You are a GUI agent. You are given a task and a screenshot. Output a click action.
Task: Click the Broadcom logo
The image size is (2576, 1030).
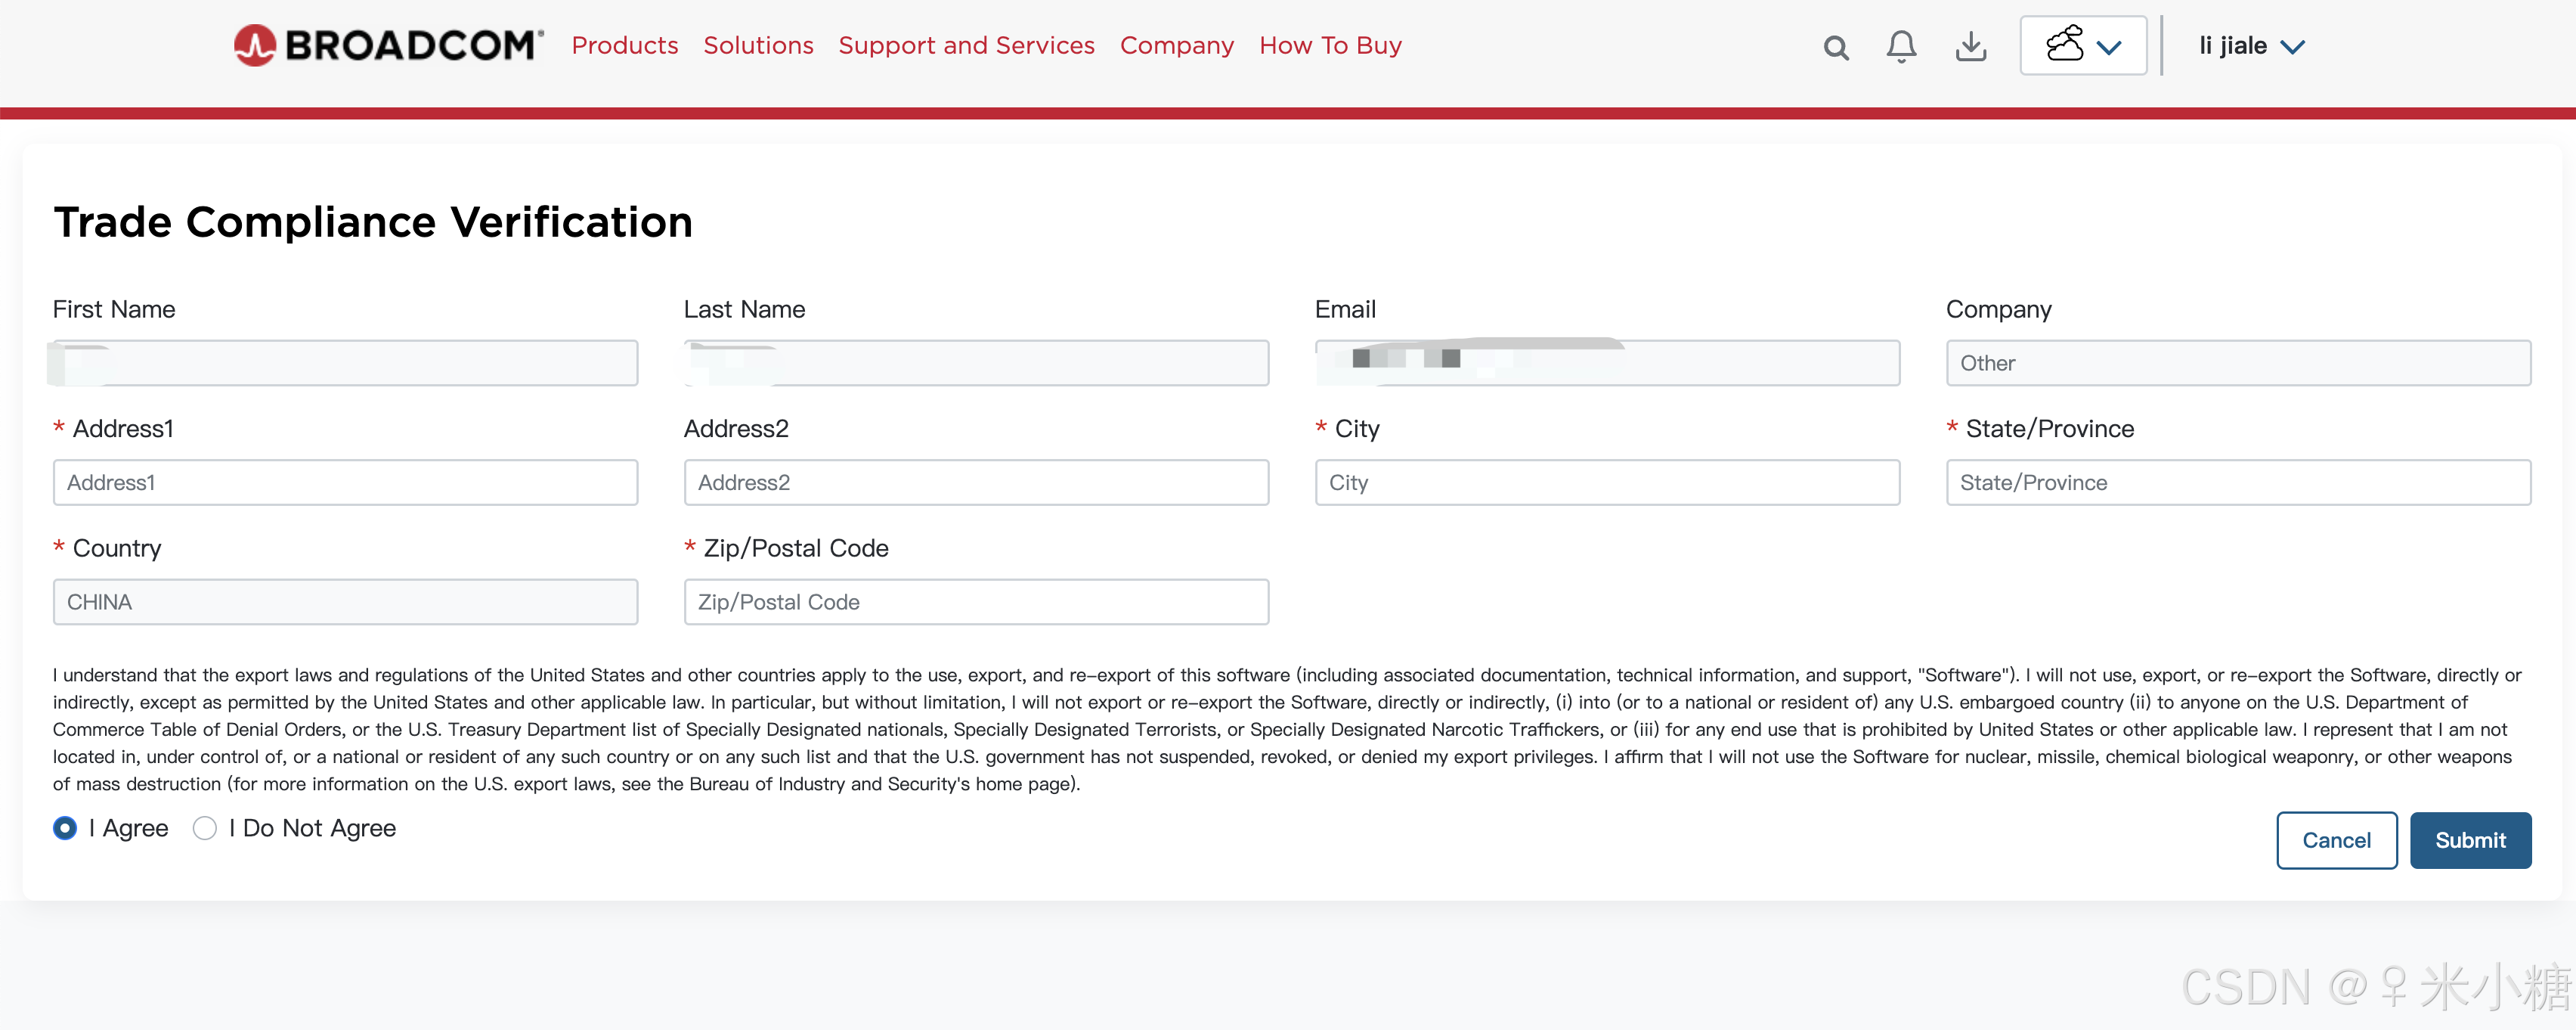pyautogui.click(x=388, y=45)
